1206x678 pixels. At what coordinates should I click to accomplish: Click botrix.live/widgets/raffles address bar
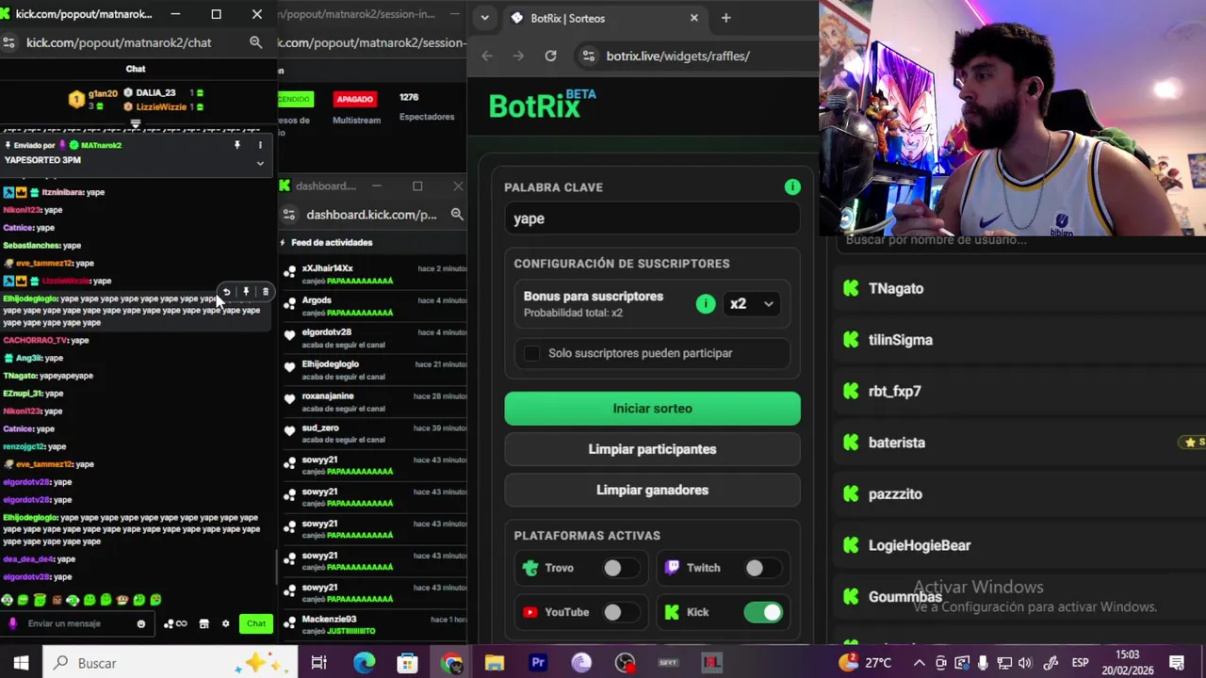point(678,56)
